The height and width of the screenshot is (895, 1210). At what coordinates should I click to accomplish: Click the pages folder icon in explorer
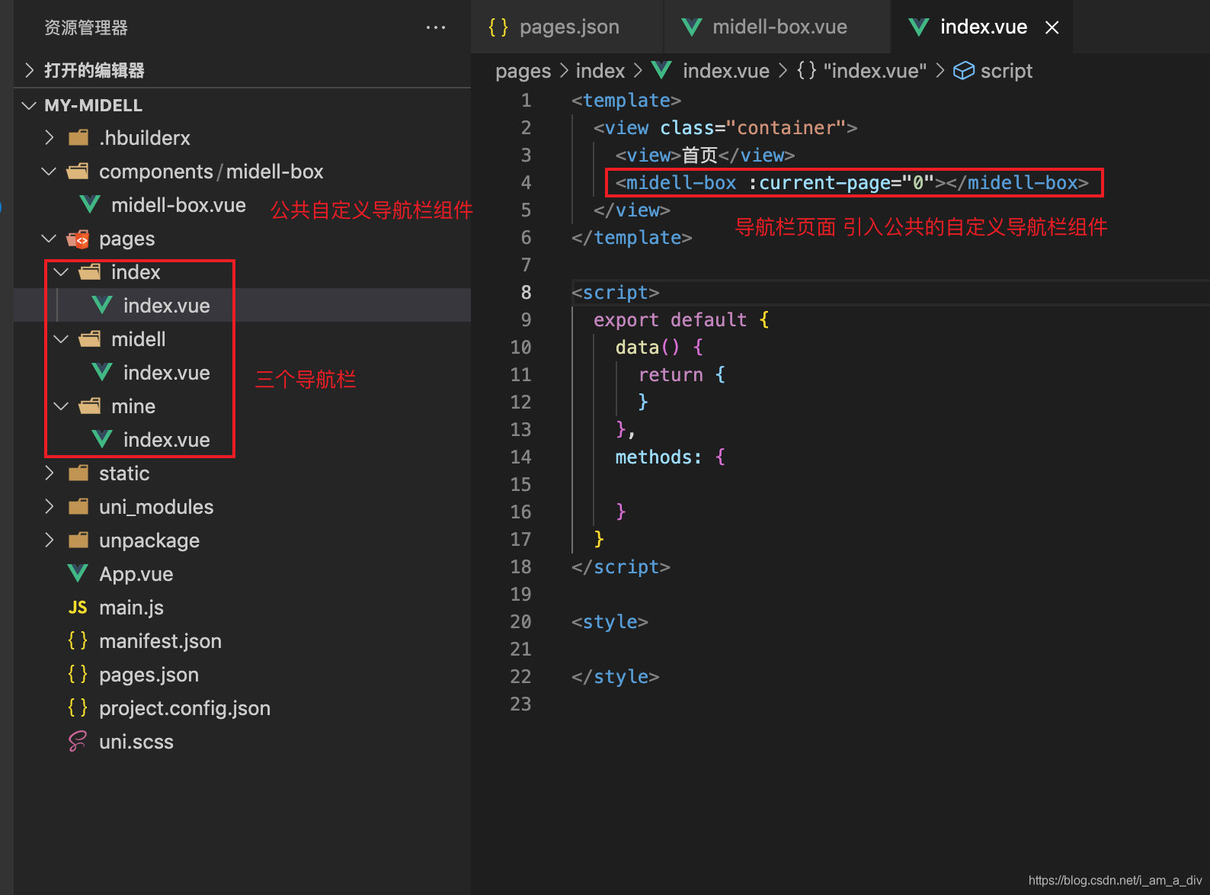pyautogui.click(x=78, y=239)
